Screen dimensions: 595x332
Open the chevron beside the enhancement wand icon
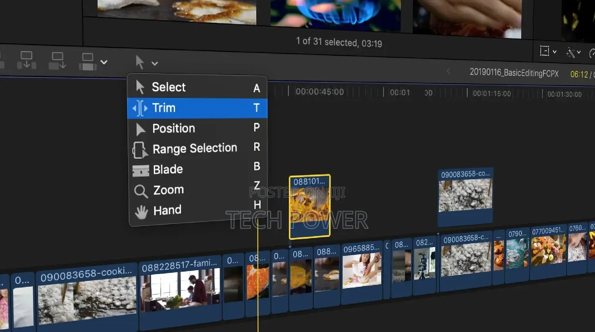pos(579,52)
